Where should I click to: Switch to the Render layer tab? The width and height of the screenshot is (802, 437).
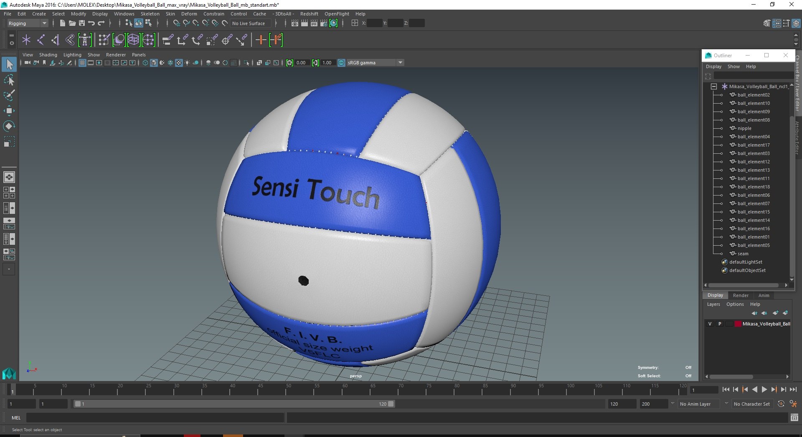point(741,295)
